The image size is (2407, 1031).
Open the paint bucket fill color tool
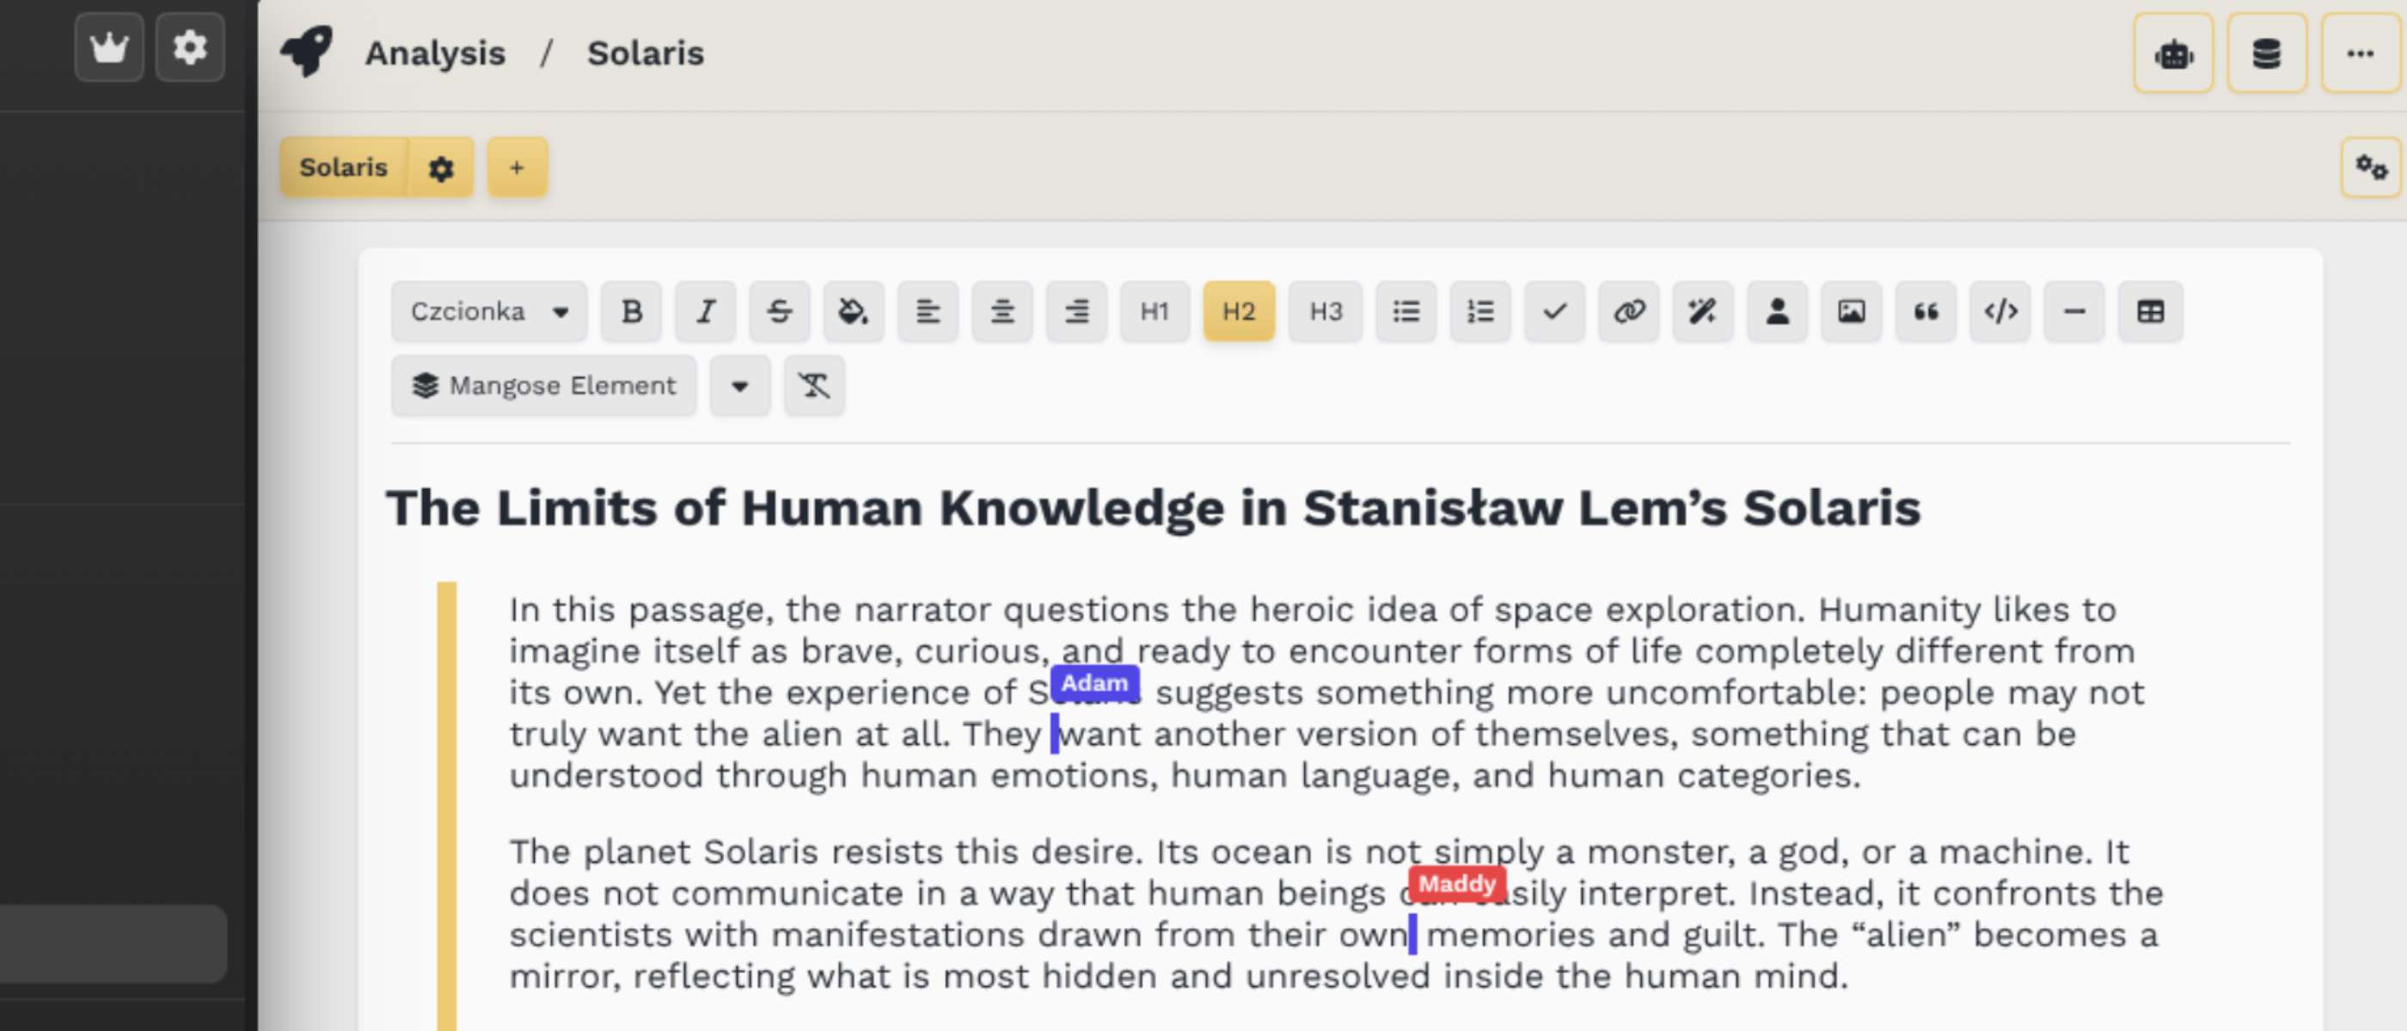pyautogui.click(x=853, y=311)
